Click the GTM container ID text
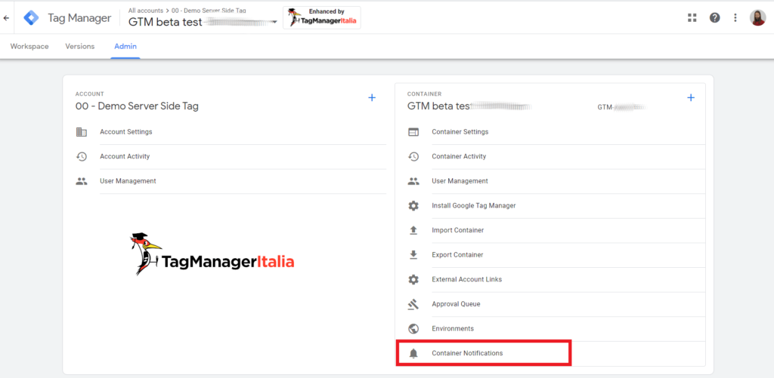The image size is (774, 378). click(x=621, y=106)
